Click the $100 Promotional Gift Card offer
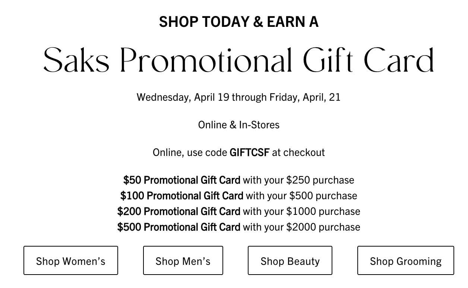 [182, 195]
